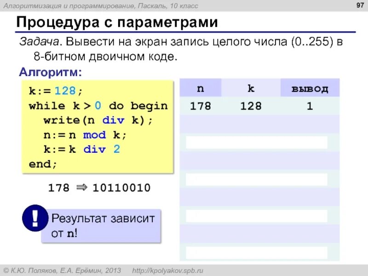The height and width of the screenshot is (276, 368).
Task: Select table cell with value 128
Action: tap(251, 106)
